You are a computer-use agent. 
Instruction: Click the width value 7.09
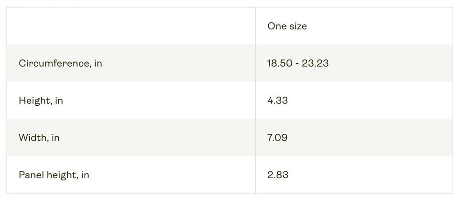[x=277, y=138]
